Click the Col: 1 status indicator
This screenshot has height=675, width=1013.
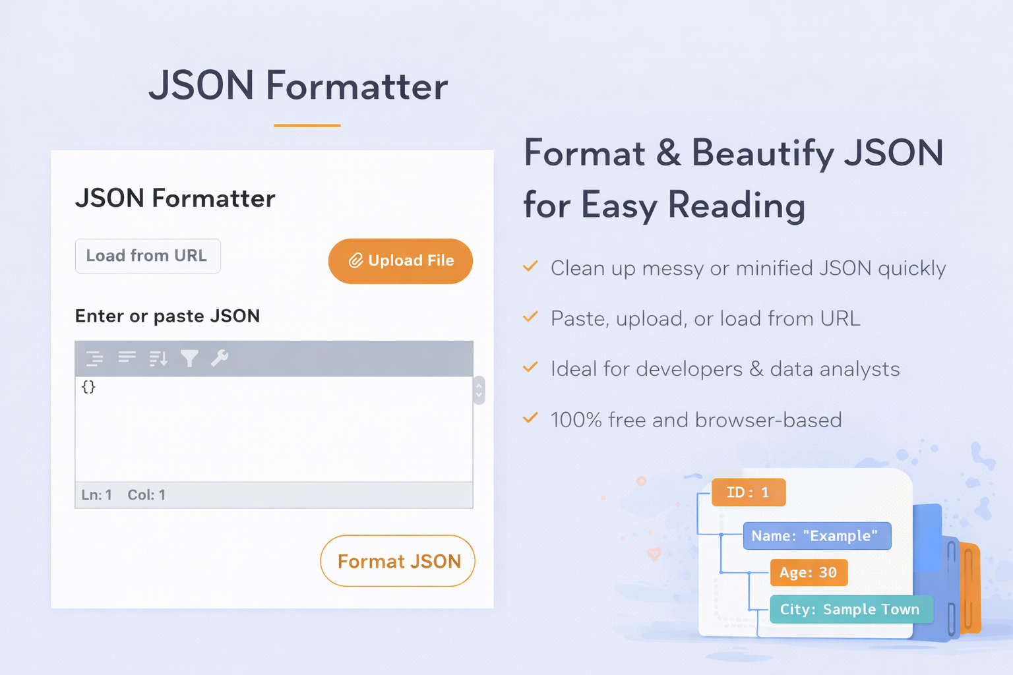click(x=146, y=495)
